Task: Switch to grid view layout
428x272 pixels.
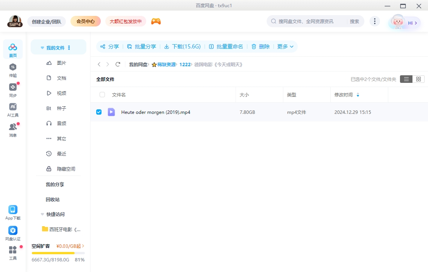Action: pos(419,79)
